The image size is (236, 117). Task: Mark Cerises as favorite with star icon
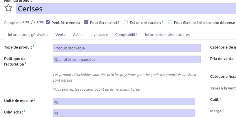8,8
